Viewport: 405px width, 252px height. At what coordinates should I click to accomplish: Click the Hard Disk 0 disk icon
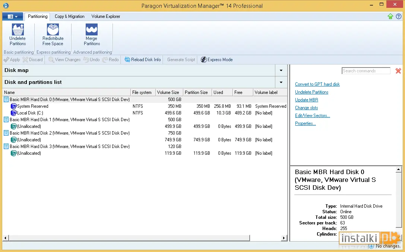(6, 100)
